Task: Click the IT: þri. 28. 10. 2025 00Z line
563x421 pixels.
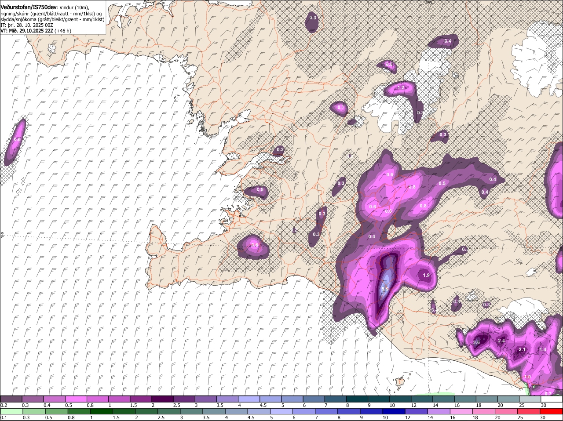Action: point(27,25)
